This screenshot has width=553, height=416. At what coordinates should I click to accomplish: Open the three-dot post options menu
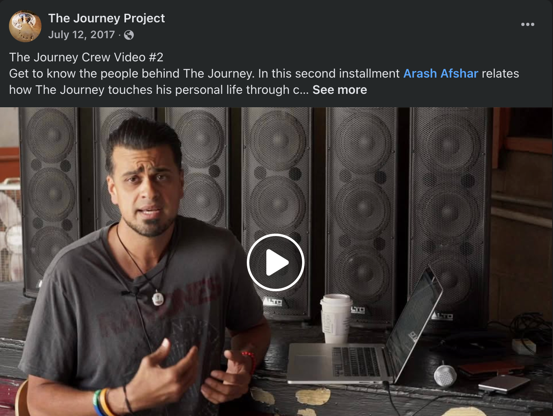tap(527, 24)
